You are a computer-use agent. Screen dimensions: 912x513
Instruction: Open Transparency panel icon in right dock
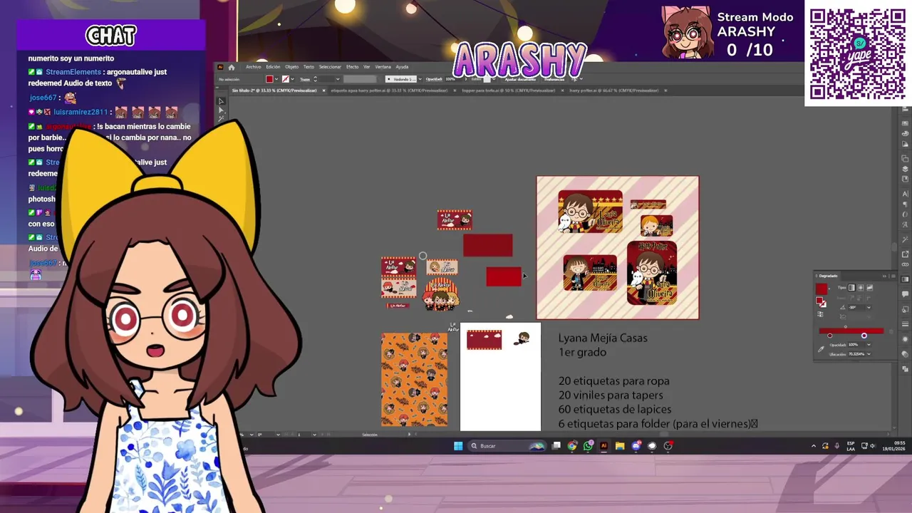pyautogui.click(x=906, y=356)
